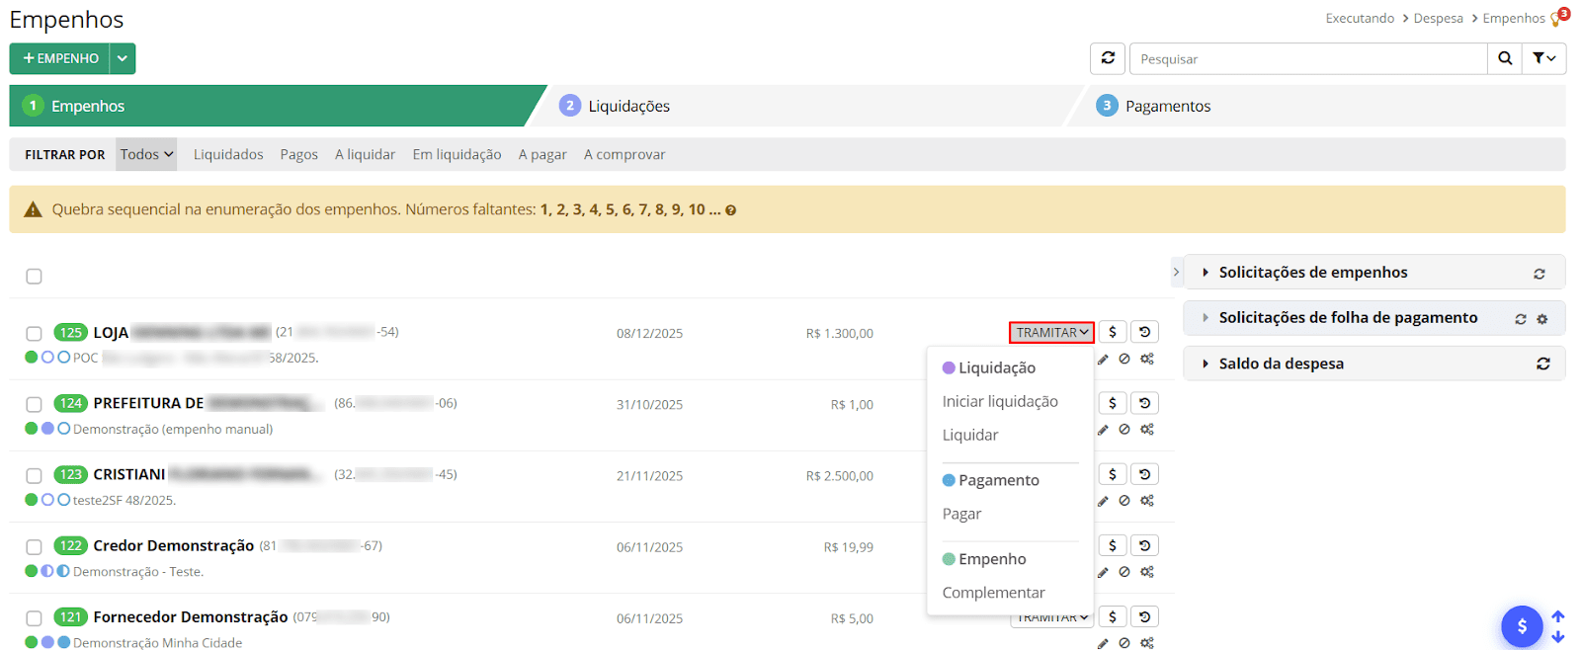This screenshot has height=650, width=1581.
Task: Click the refresh icon beside search box
Action: 1108,58
